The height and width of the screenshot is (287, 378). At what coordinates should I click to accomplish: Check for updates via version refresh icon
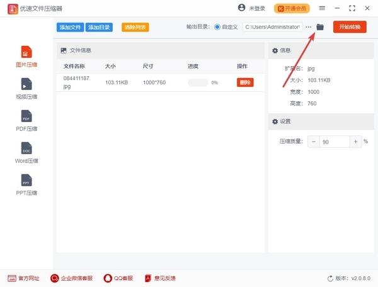click(330, 279)
